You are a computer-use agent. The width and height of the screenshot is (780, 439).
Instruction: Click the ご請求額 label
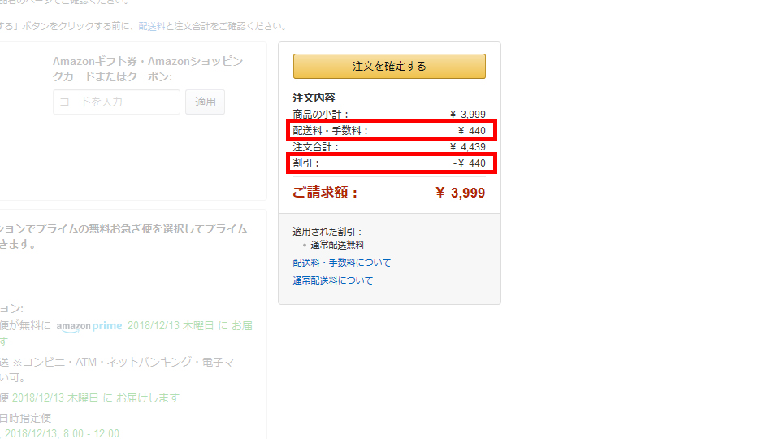[326, 193]
